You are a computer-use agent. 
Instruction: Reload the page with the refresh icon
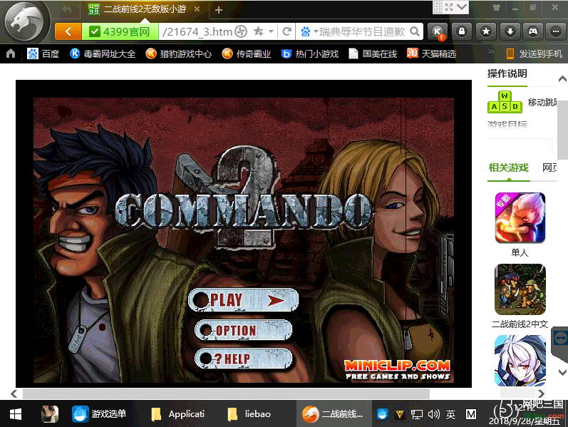(x=287, y=31)
